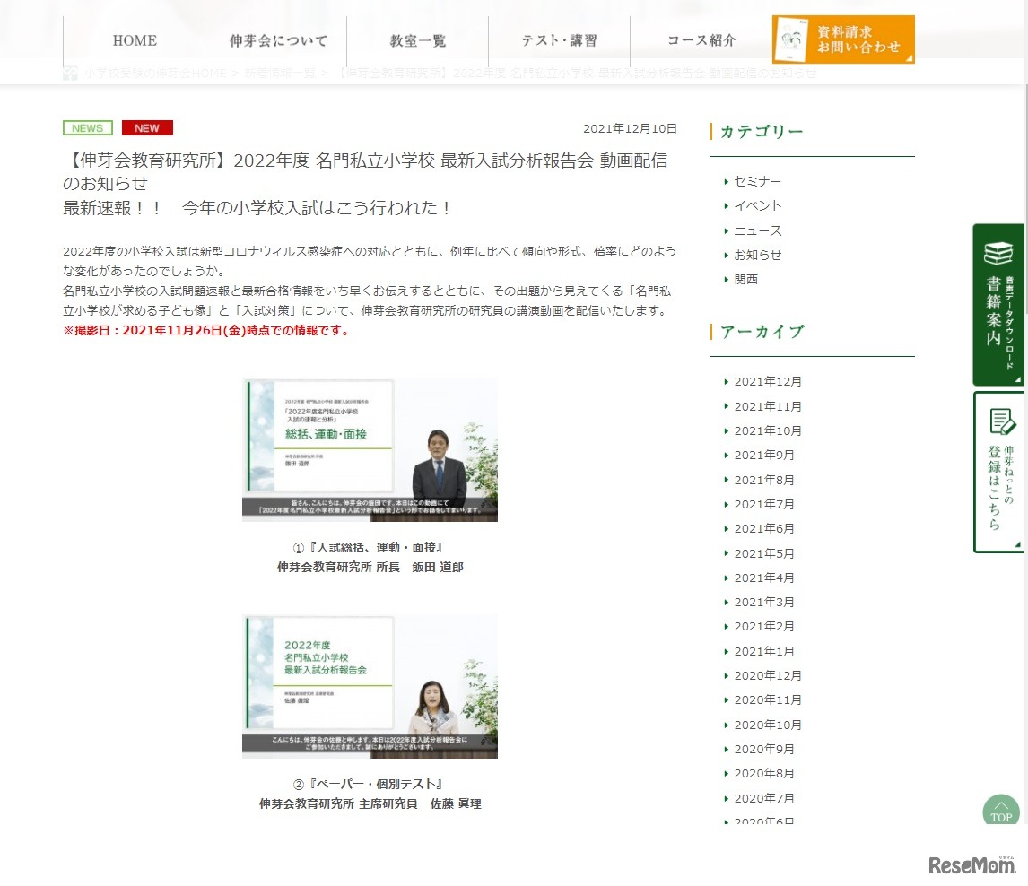Screen dimensions: 1028x886
Task: Open the セミナー category link
Action: [x=757, y=181]
